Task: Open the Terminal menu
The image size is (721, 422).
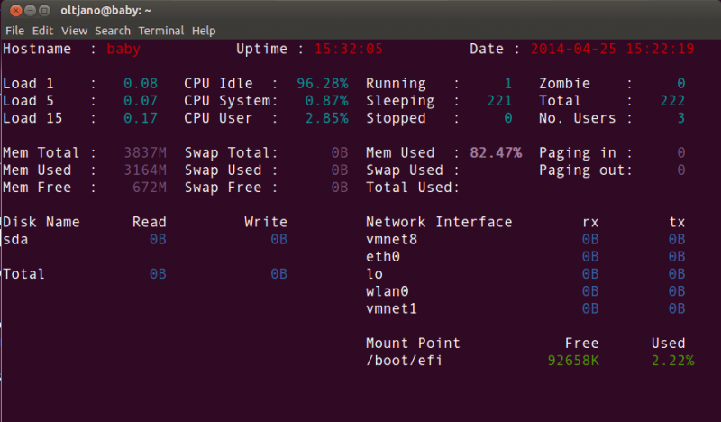Action: [x=160, y=31]
